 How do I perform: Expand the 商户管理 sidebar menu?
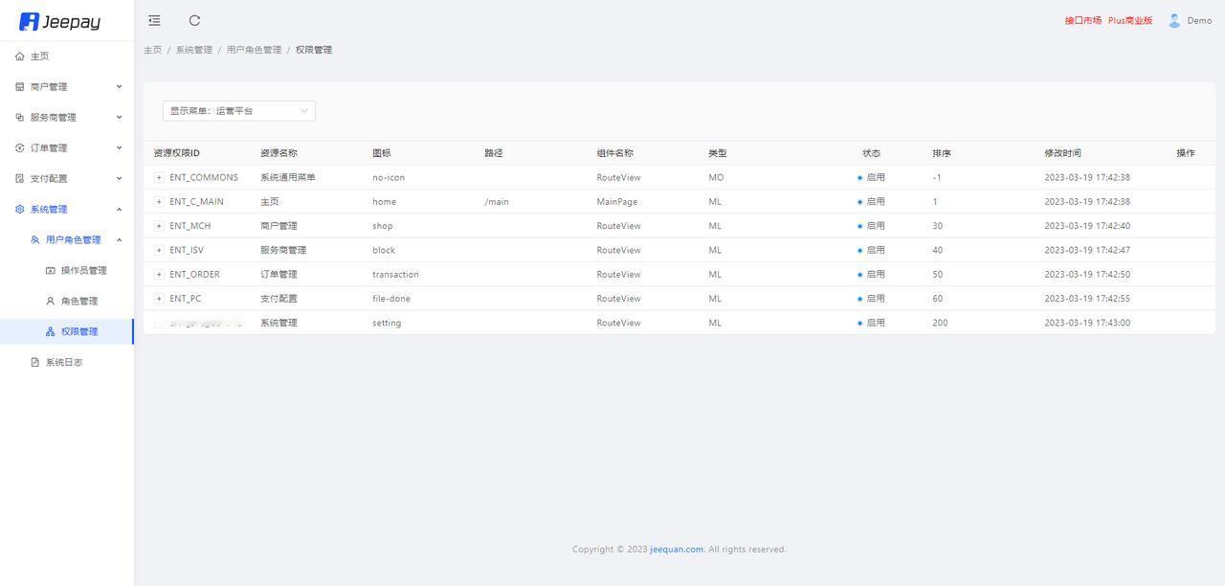(67, 87)
